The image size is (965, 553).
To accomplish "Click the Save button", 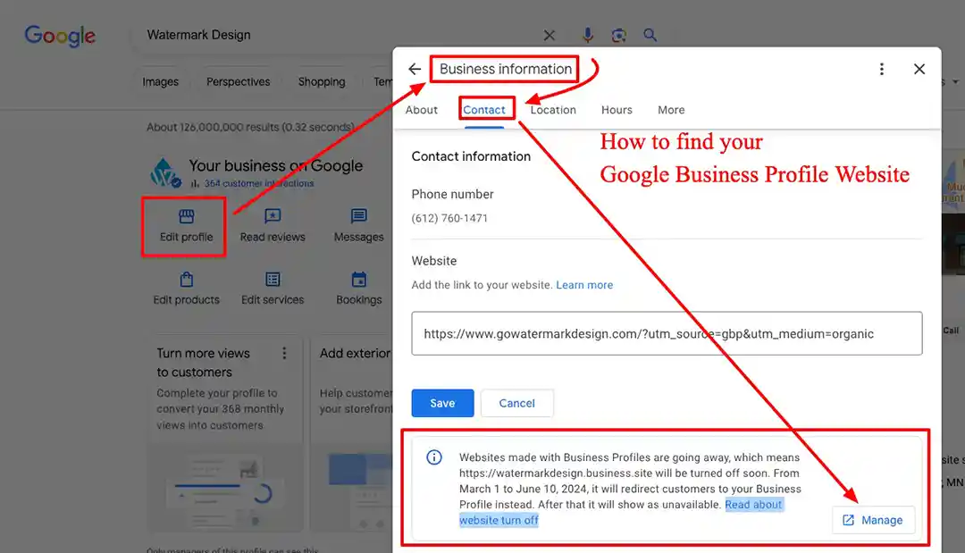I will 442,403.
